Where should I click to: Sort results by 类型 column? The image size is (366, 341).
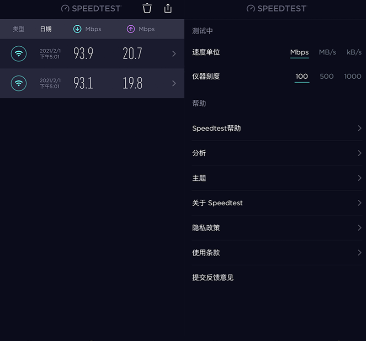click(19, 29)
